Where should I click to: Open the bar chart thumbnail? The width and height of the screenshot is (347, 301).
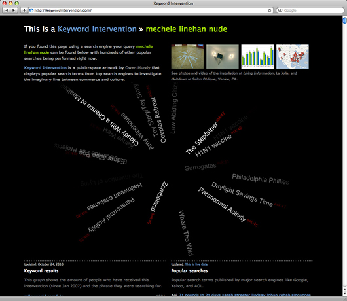pyautogui.click(x=257, y=57)
